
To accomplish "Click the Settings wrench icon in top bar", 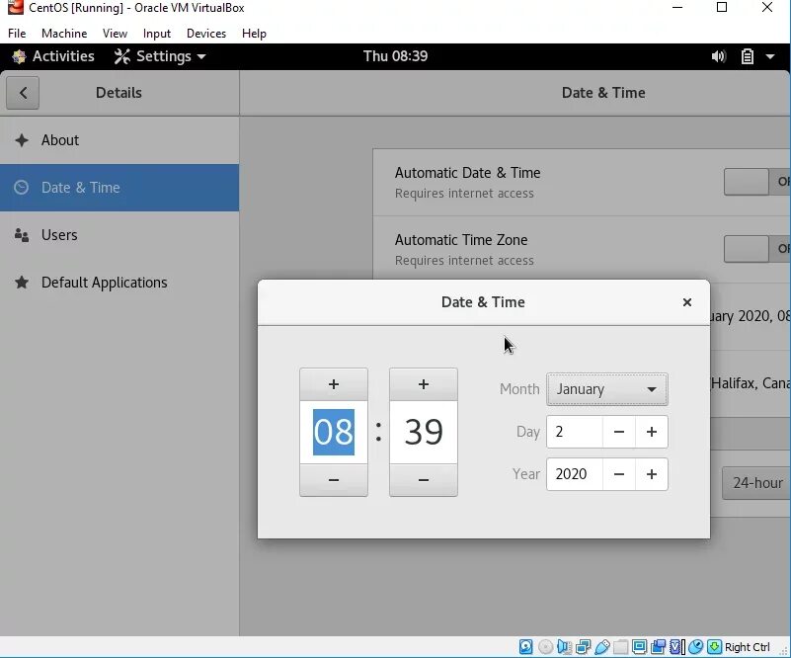I will pos(121,56).
